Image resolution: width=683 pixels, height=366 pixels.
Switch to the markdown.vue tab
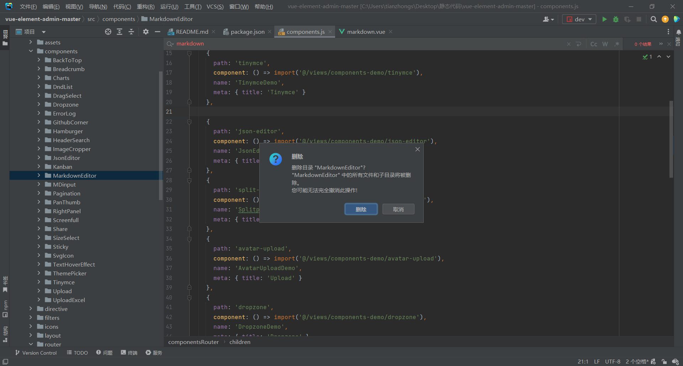click(366, 32)
